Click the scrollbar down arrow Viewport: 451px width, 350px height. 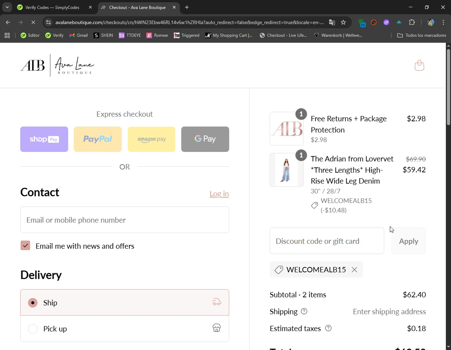coord(448,347)
